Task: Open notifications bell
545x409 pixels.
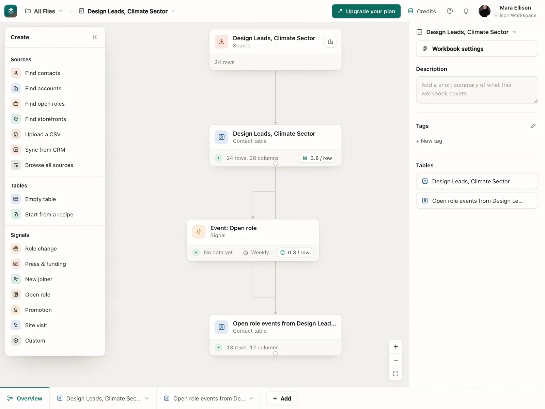Action: pos(466,11)
